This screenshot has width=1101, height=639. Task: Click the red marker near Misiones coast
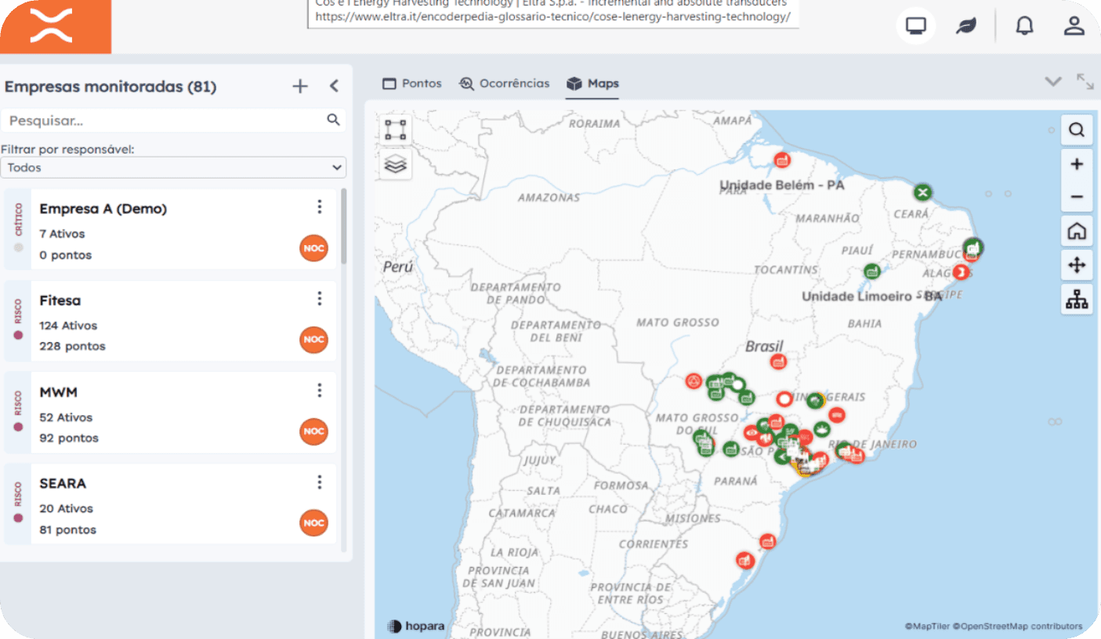click(x=767, y=540)
